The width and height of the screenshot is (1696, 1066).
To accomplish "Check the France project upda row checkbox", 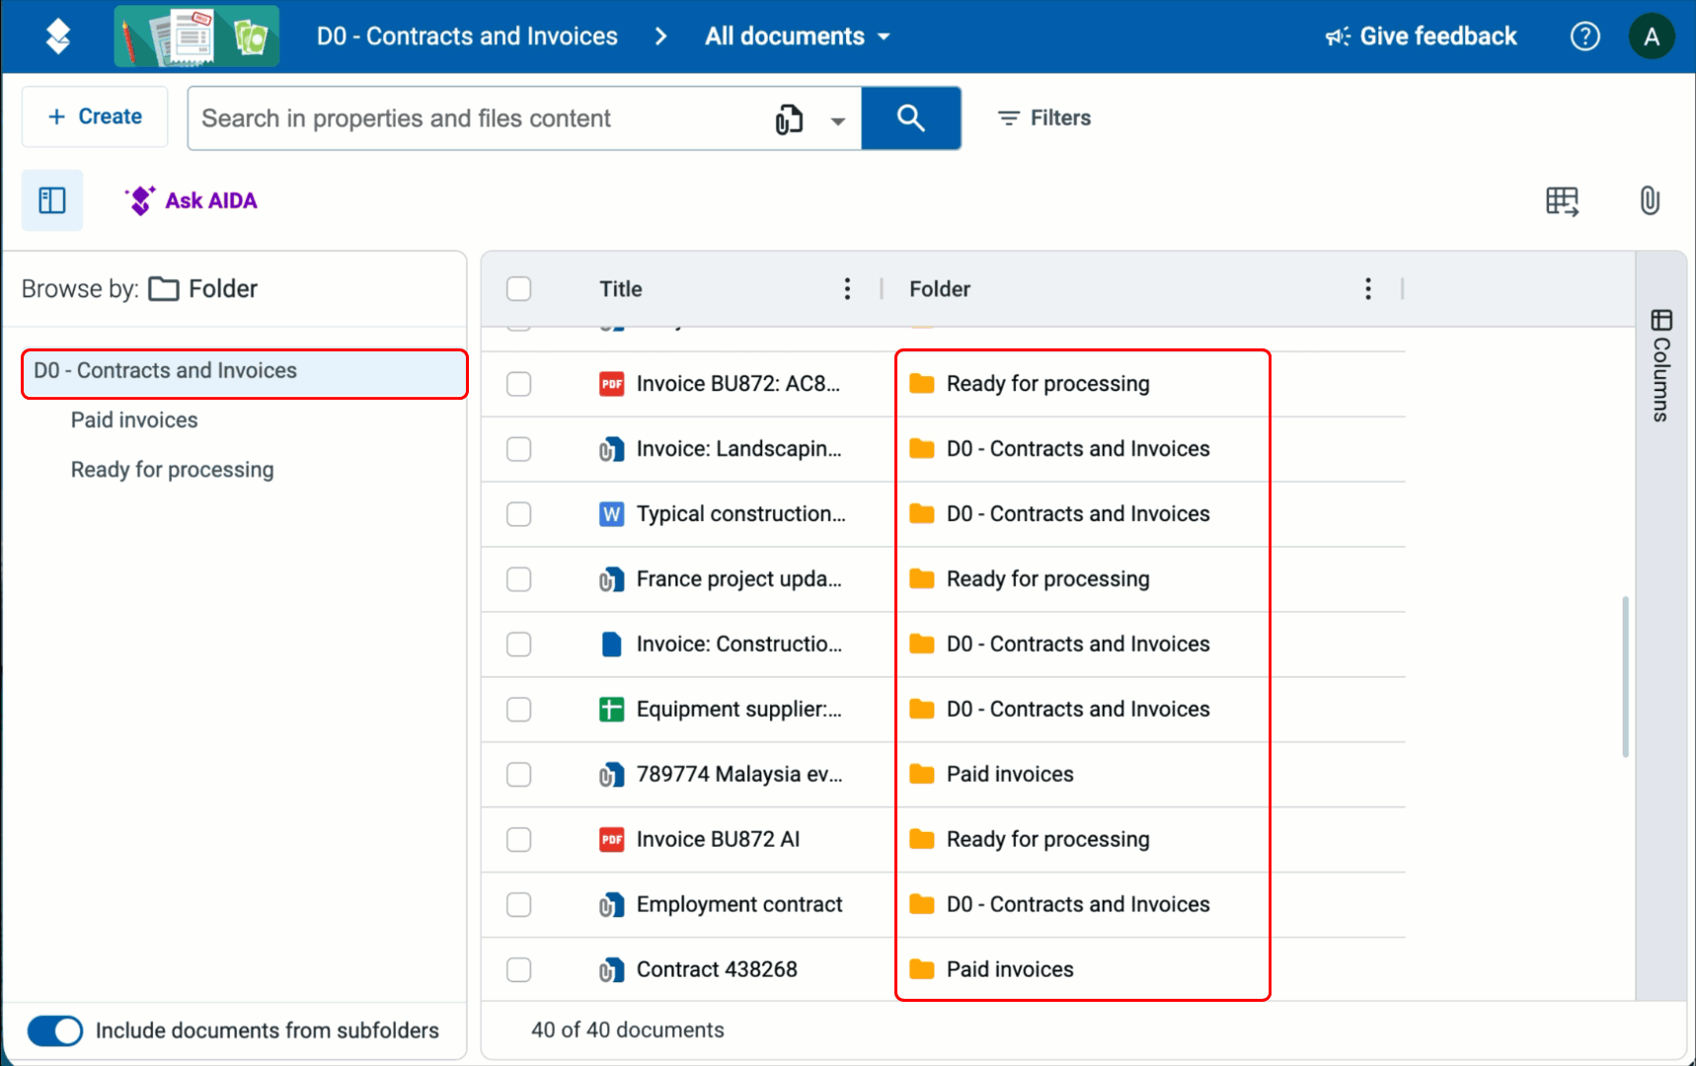I will point(518,579).
